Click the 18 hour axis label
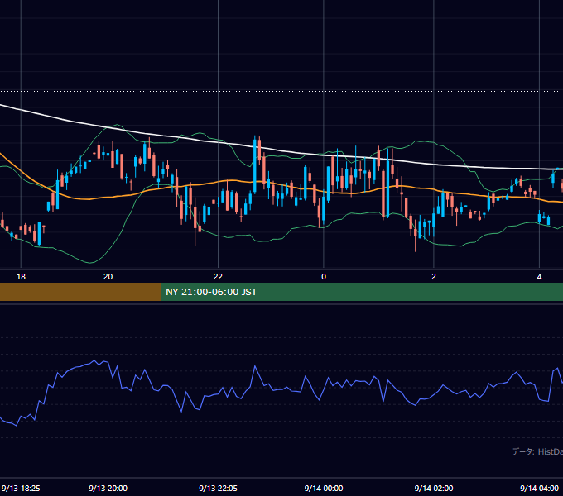Screen dimensions: 563x496 pos(22,277)
